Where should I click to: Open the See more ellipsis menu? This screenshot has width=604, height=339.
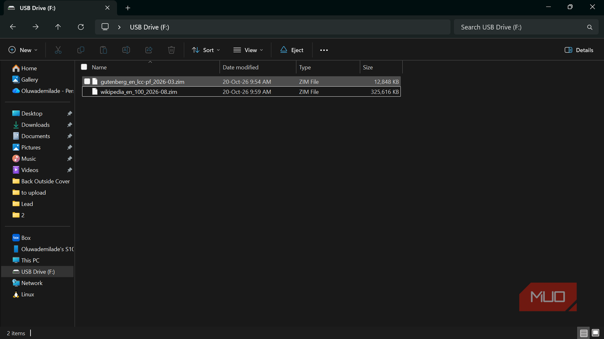point(324,50)
